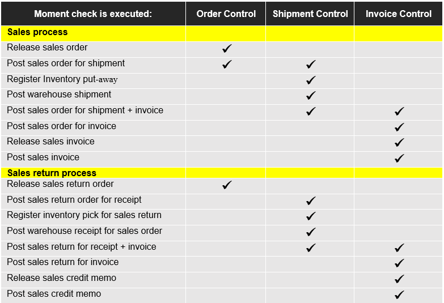444x303 pixels.
Task: Click the 'Post sales order for shipment + invoice' label
Action: [x=85, y=110]
